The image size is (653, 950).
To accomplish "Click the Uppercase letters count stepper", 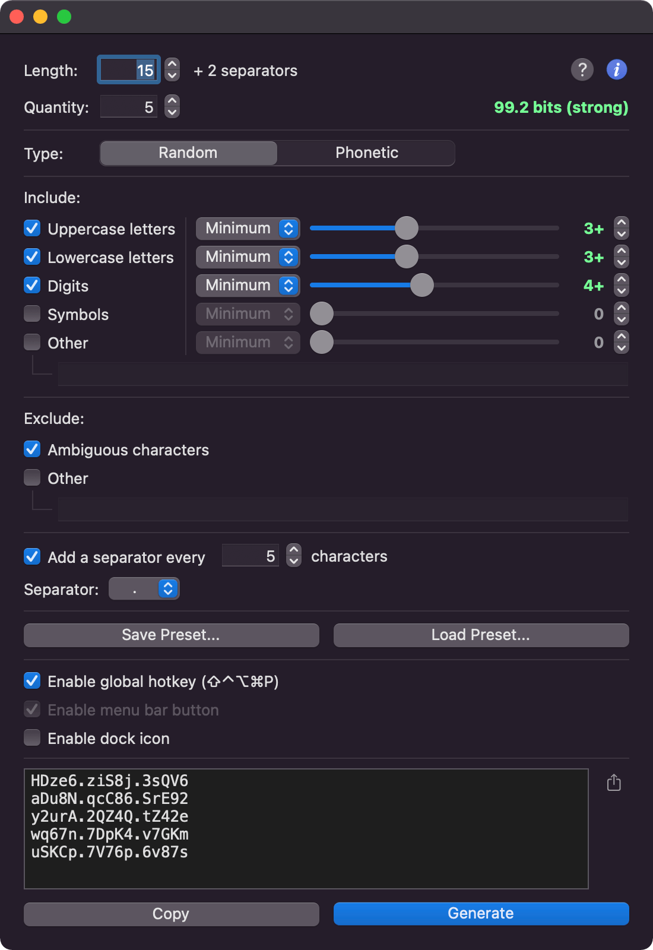I will pyautogui.click(x=622, y=228).
